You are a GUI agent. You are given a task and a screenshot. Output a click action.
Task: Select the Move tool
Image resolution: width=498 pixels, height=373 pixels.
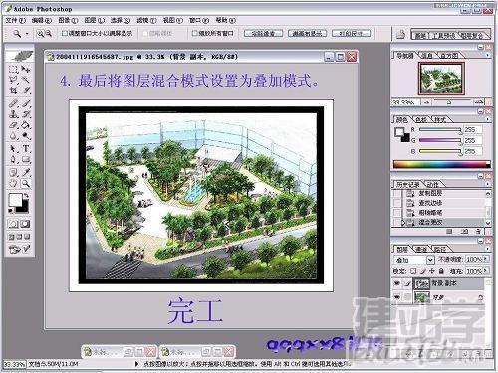click(x=26, y=69)
